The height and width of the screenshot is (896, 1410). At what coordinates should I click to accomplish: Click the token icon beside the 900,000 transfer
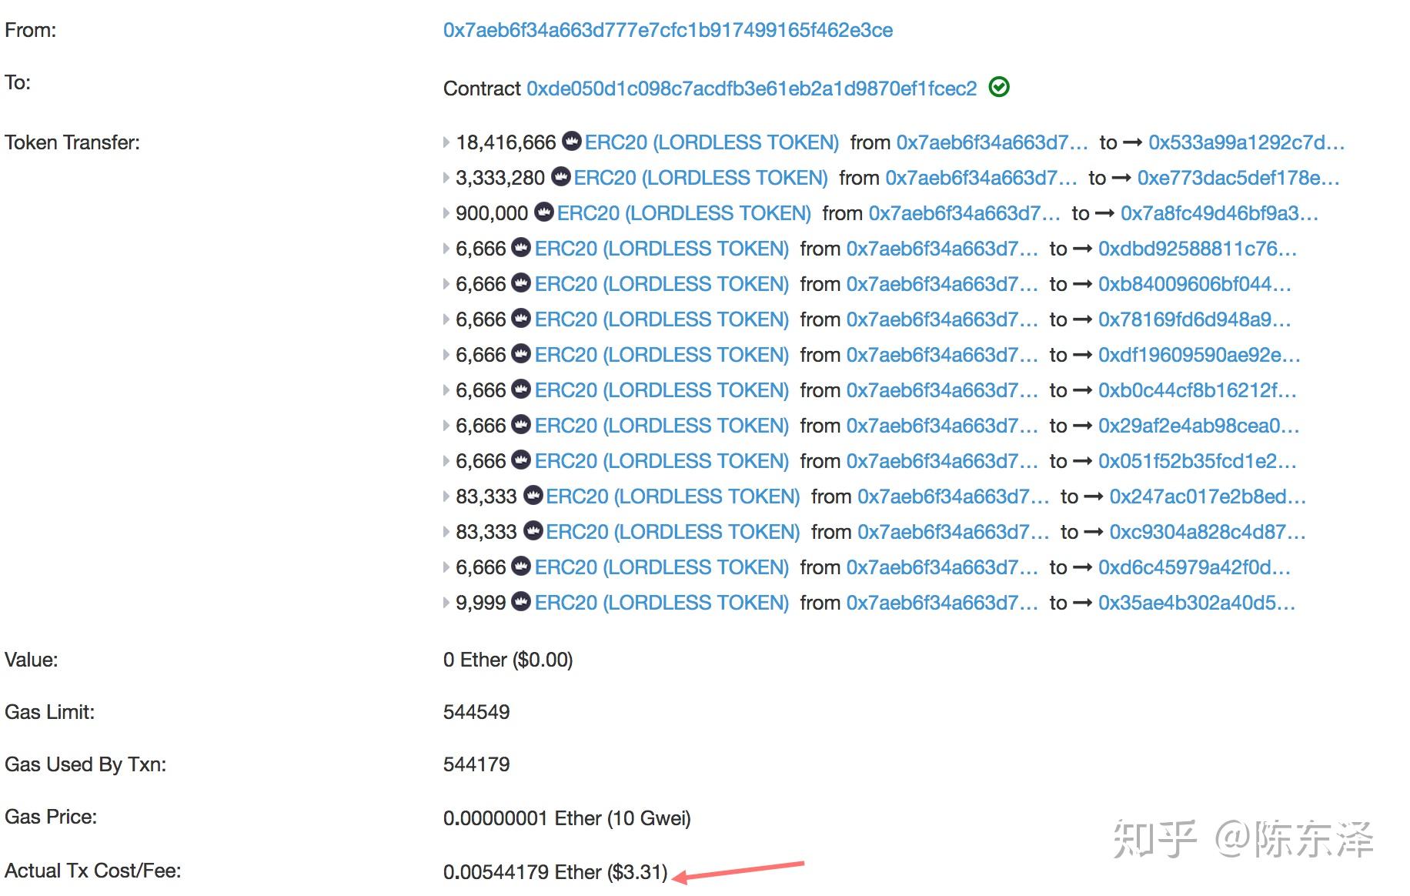[x=544, y=212]
